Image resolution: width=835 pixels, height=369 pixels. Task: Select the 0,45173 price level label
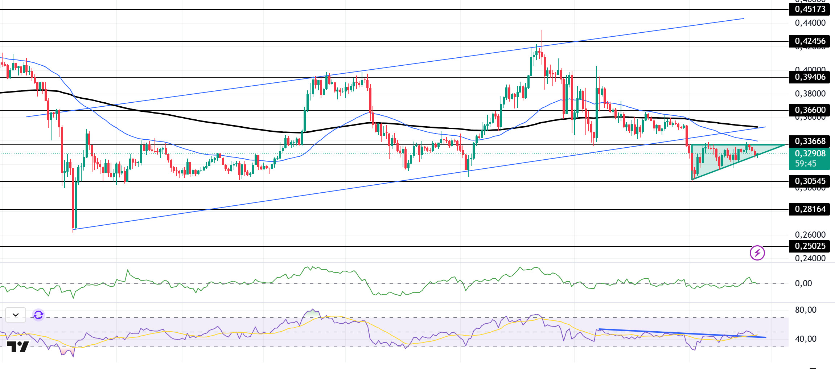(x=810, y=9)
